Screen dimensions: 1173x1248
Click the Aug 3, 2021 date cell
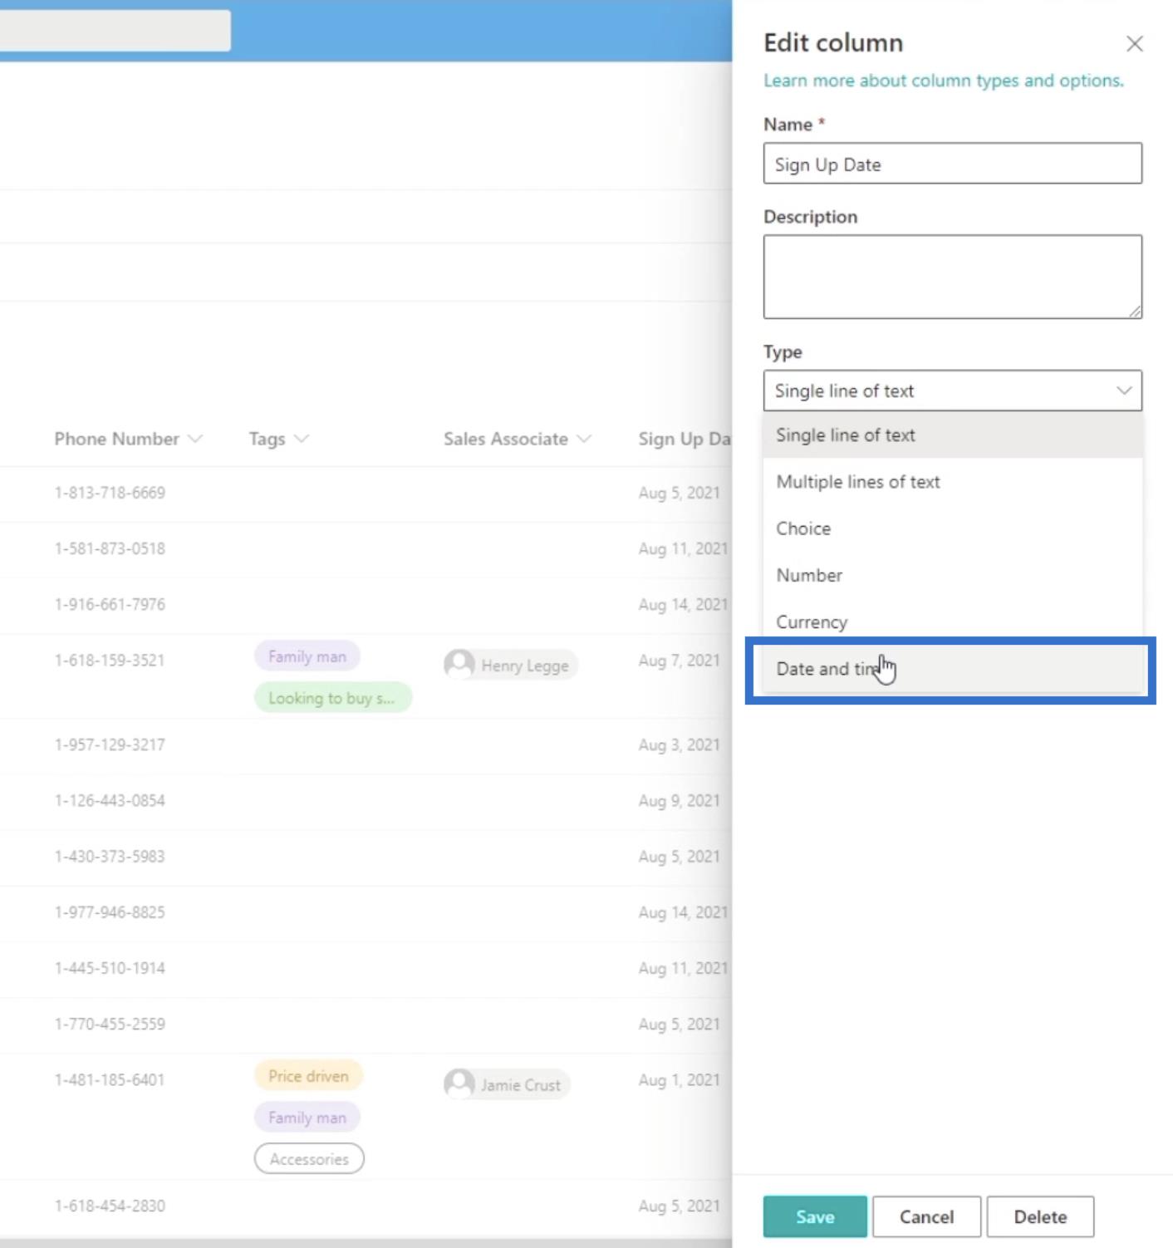tap(679, 744)
